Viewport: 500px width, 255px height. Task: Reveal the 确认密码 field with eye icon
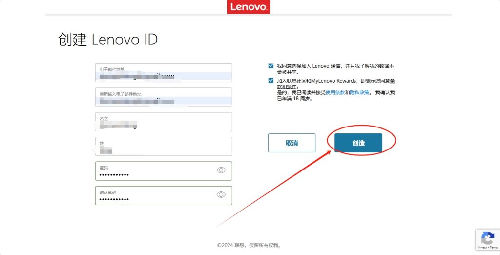click(x=221, y=194)
